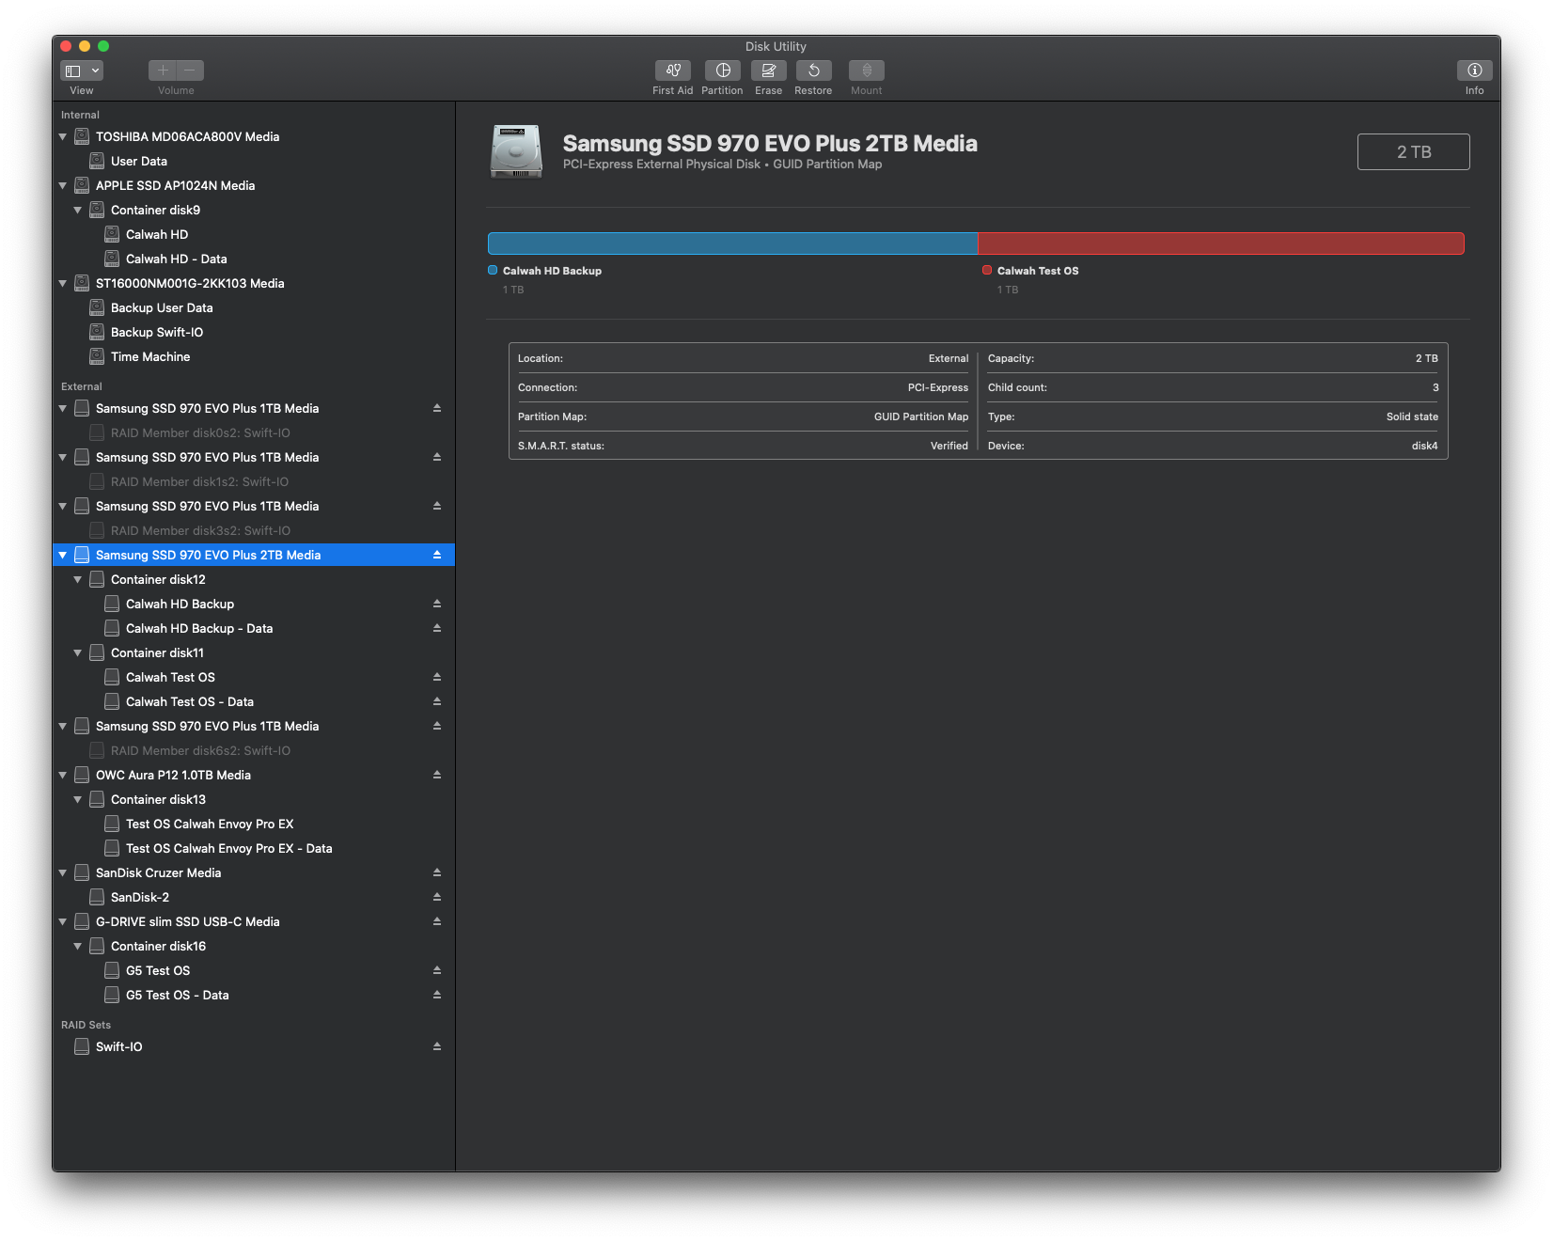Click the disk4 device value

(1425, 447)
